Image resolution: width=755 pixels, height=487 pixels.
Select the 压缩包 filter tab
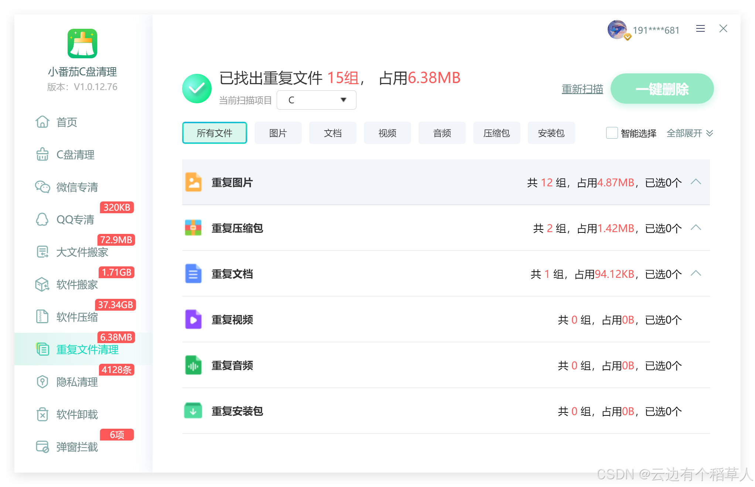coord(496,133)
